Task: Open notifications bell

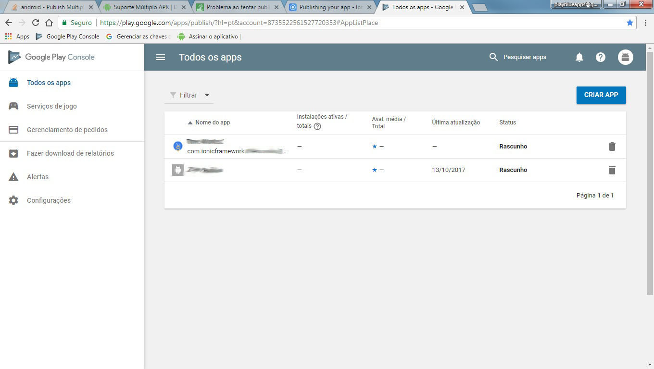Action: coord(579,57)
